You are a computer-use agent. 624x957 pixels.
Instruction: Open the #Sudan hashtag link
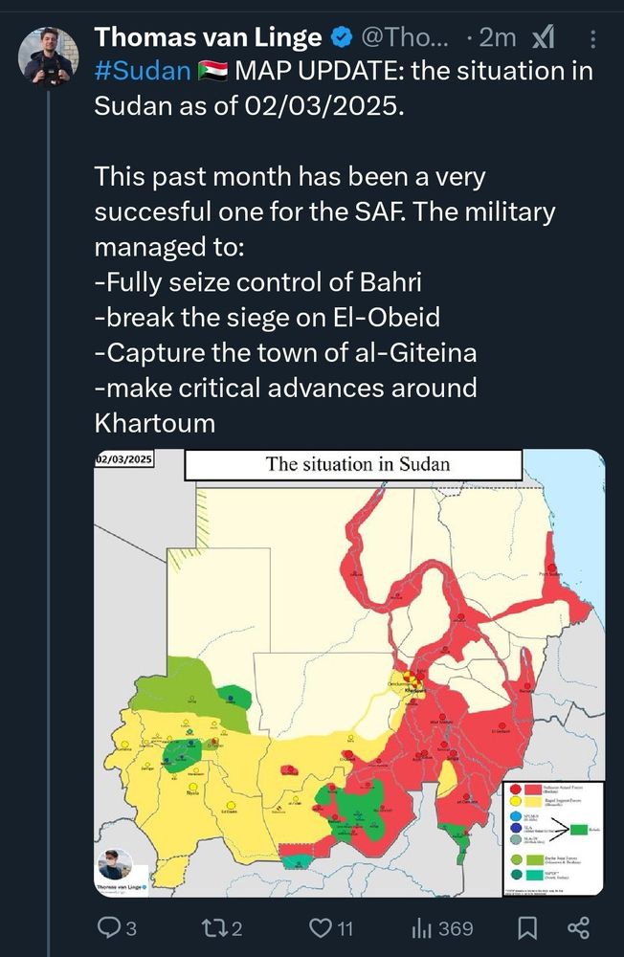click(x=143, y=72)
